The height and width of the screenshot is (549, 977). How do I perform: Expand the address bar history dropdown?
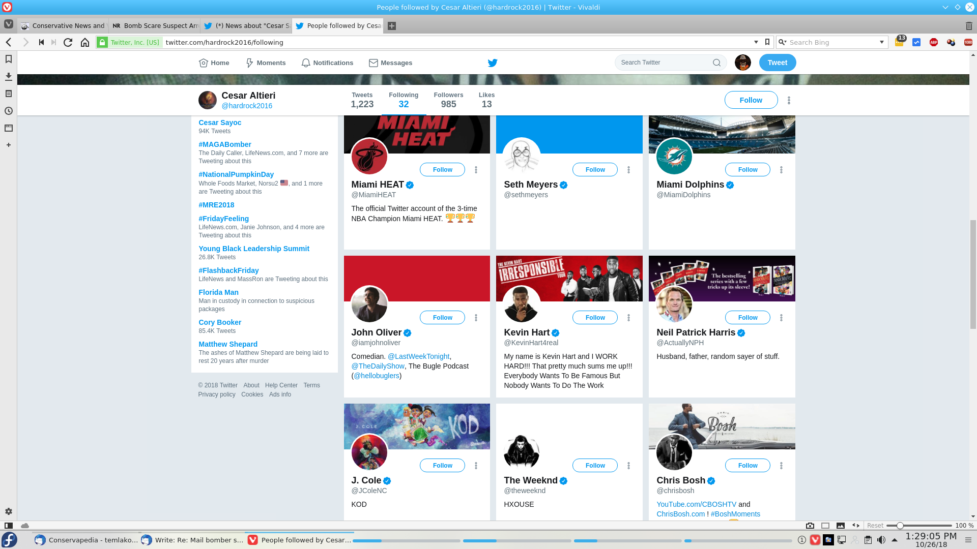click(756, 42)
